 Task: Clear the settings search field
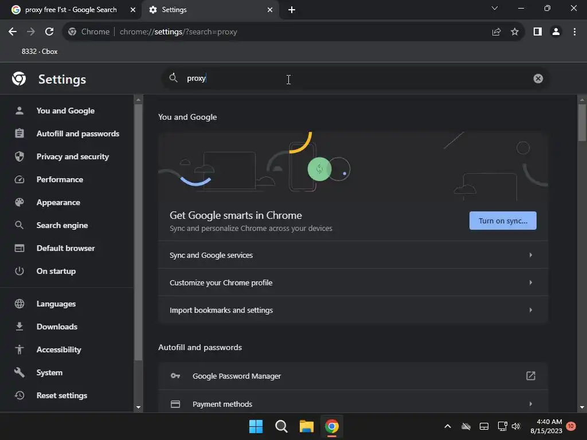tap(538, 78)
